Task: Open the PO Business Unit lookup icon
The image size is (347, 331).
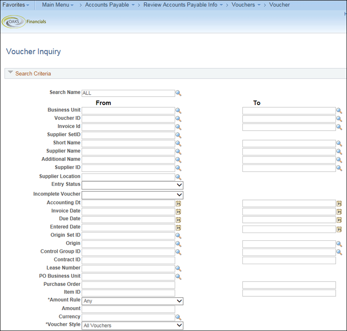Action: pos(178,277)
